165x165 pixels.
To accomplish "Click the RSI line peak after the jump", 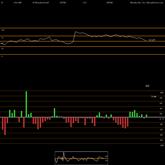I will (x=76, y=32).
